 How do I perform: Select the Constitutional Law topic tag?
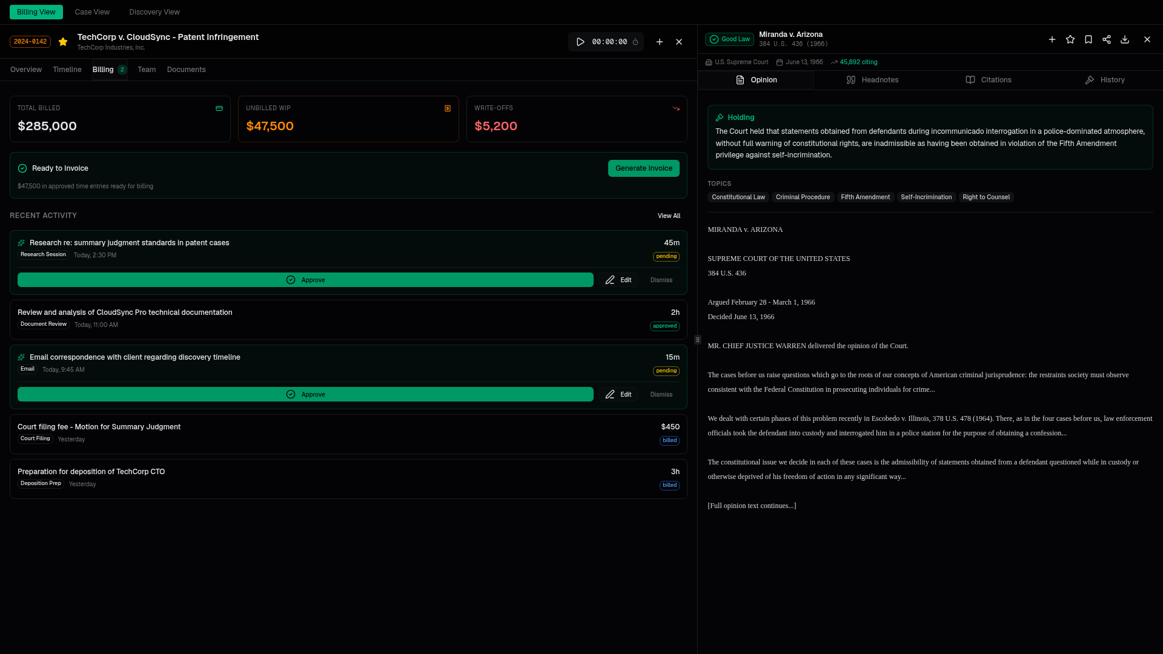738,197
